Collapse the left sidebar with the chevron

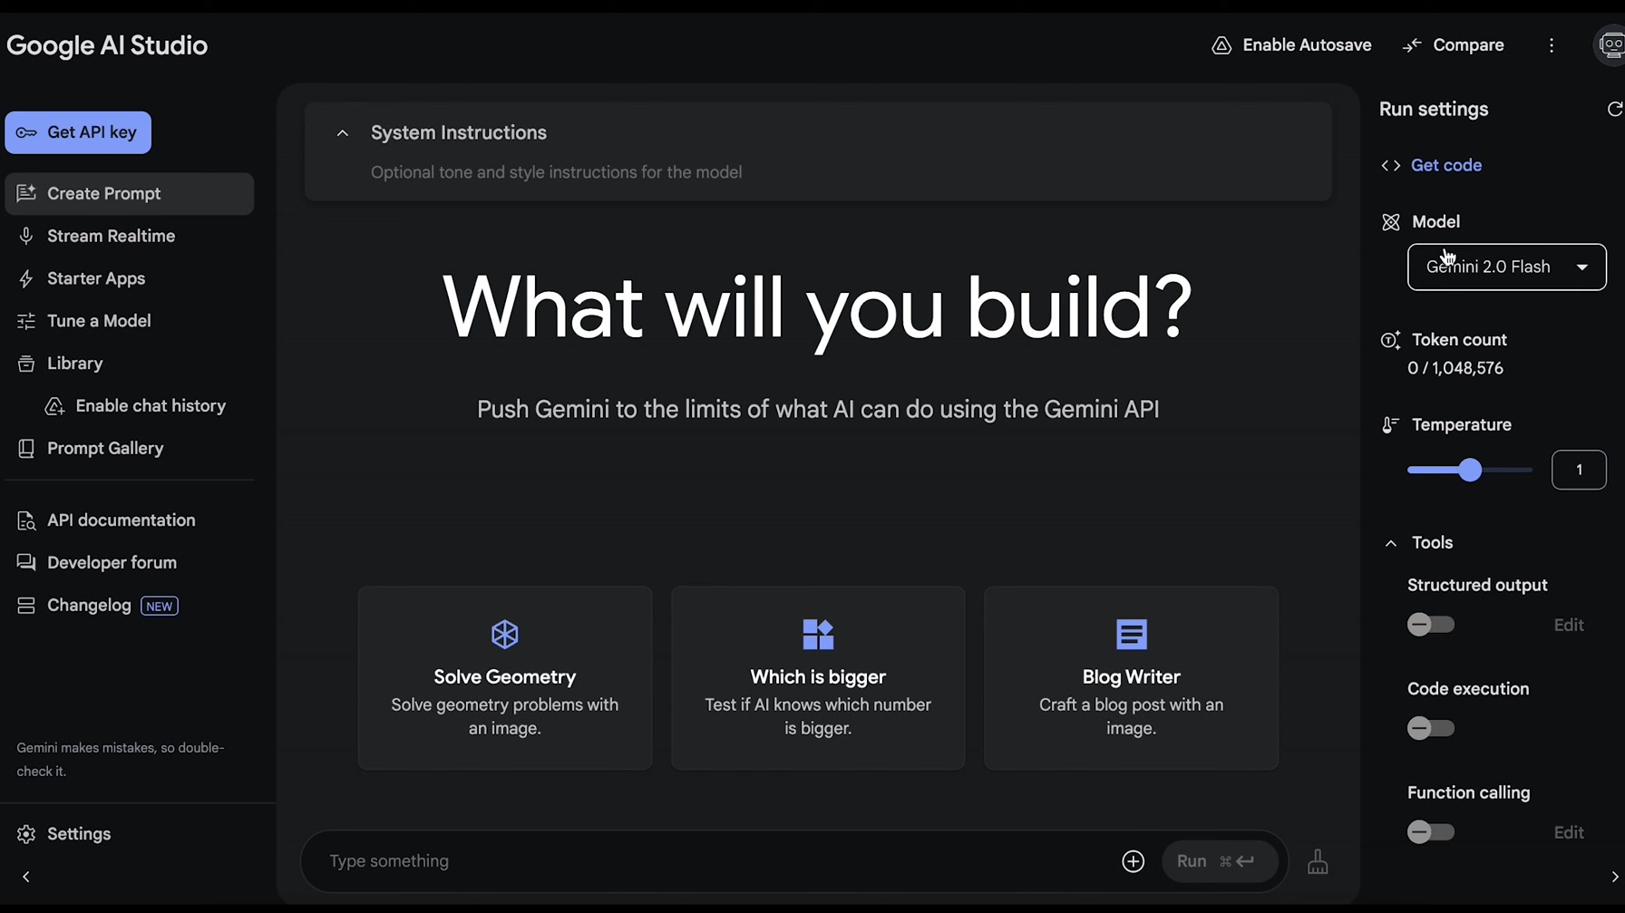click(26, 877)
